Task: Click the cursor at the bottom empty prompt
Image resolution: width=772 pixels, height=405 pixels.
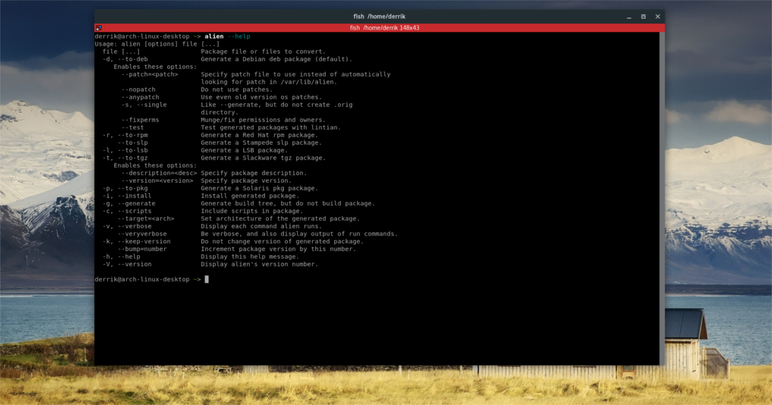Action: (x=207, y=279)
